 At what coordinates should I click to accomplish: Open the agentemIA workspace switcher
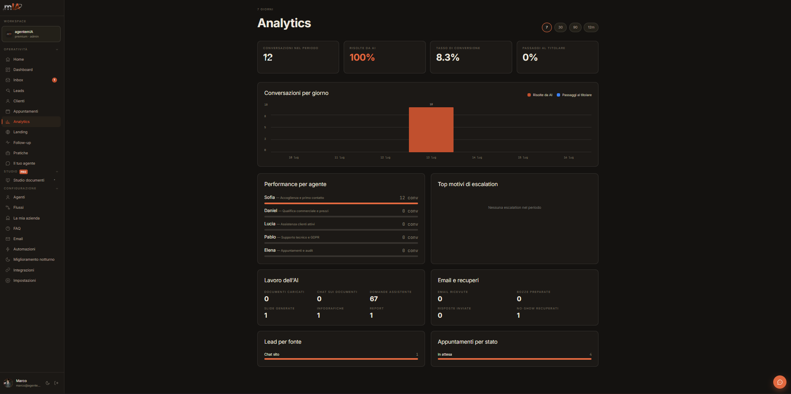tap(31, 34)
